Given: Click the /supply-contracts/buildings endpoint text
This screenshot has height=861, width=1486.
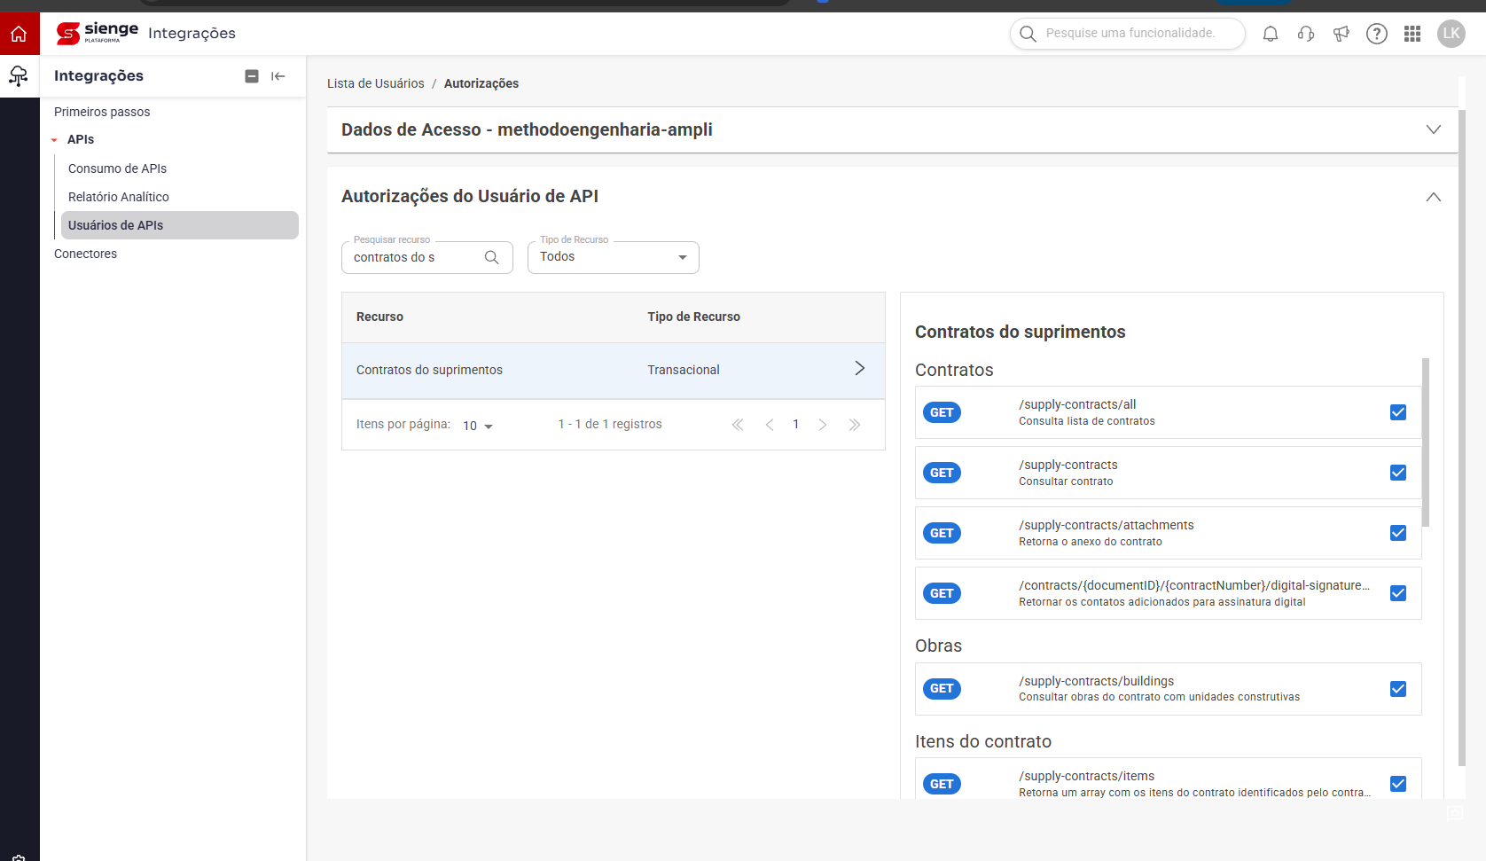Looking at the screenshot, I should click(1097, 681).
